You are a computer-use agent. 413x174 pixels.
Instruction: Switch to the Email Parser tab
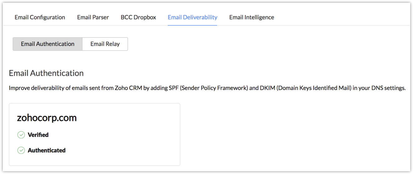(x=93, y=17)
